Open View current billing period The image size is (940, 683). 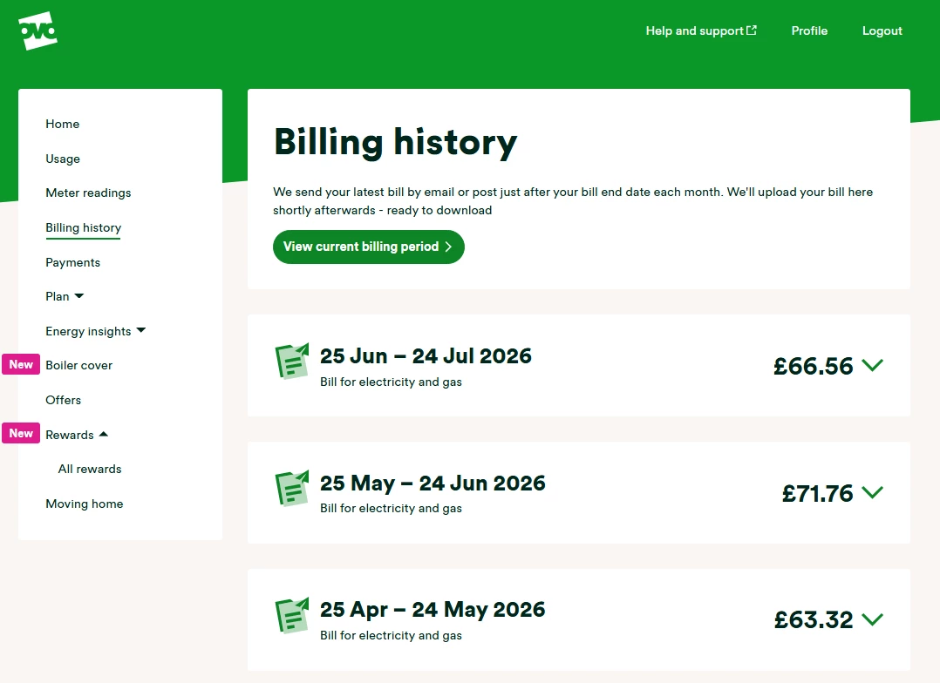coord(369,247)
